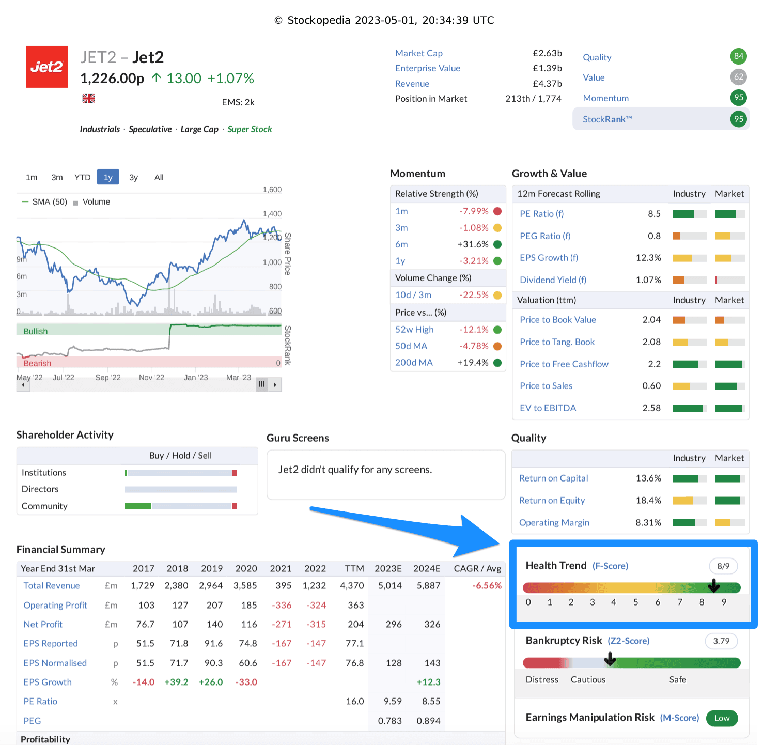Image resolution: width=779 pixels, height=745 pixels.
Task: Select the All chart range
Action: click(159, 177)
